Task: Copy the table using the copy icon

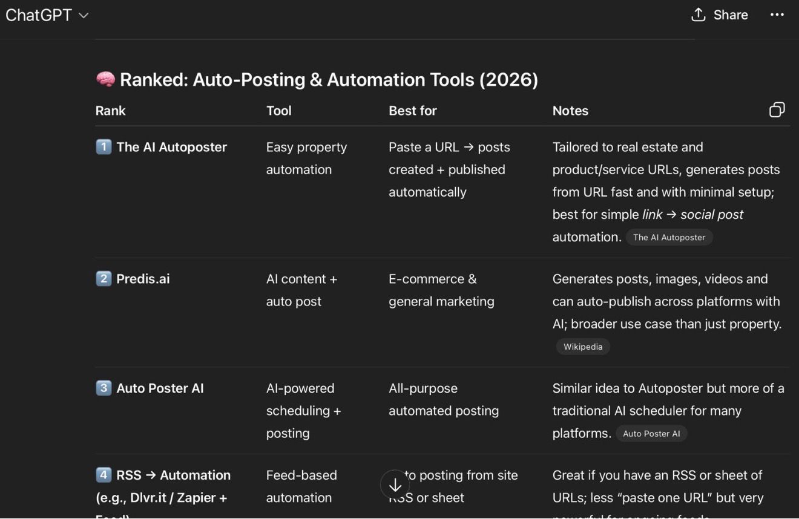Action: 777,109
